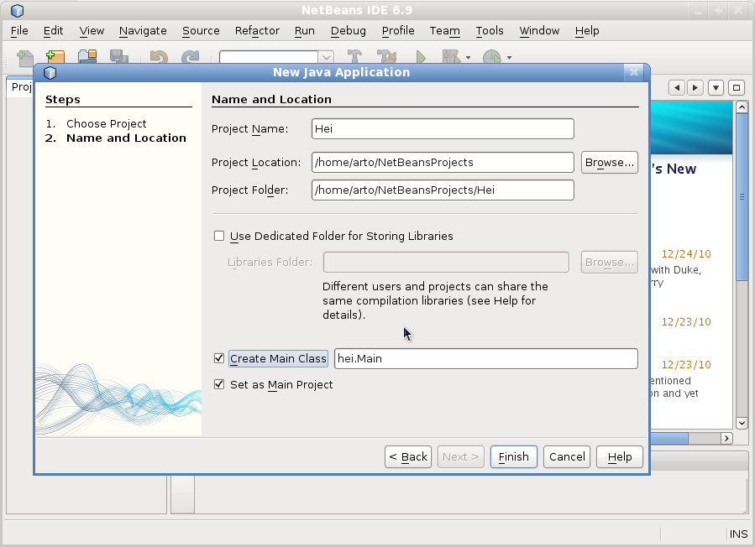Screen dimensions: 755x547
Task: Open the Source menu
Action: click(x=201, y=31)
